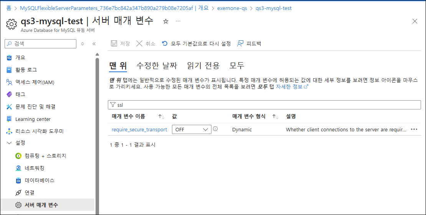Switch to the 모두 tab
This screenshot has width=426, height=215.
pyautogui.click(x=237, y=66)
